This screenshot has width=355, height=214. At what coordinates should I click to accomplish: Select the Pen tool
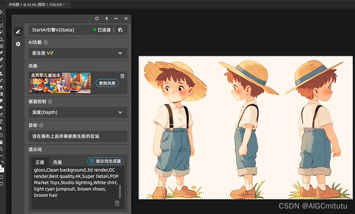click(1, 114)
